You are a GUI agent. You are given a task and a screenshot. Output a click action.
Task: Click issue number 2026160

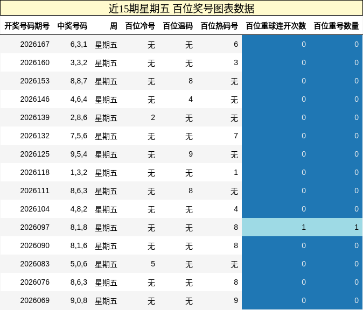pyautogui.click(x=34, y=62)
